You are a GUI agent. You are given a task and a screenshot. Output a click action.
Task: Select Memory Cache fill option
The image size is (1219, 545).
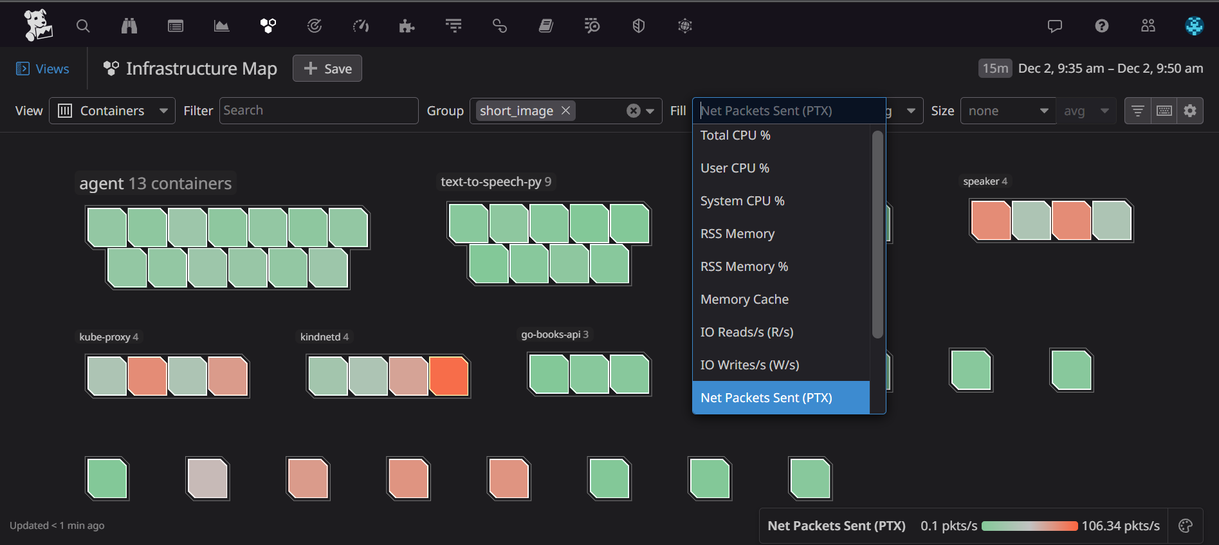point(781,299)
